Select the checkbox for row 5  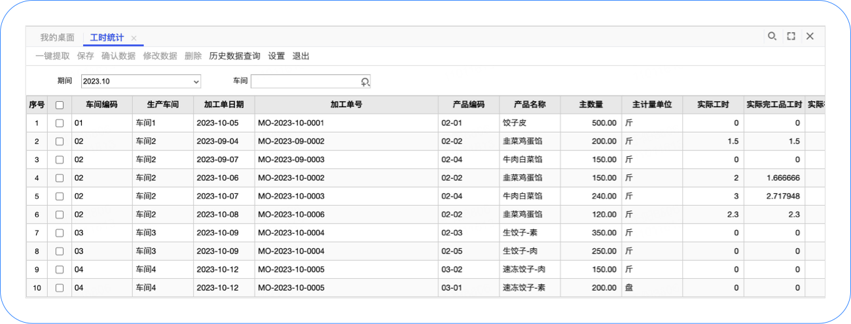[x=60, y=196]
